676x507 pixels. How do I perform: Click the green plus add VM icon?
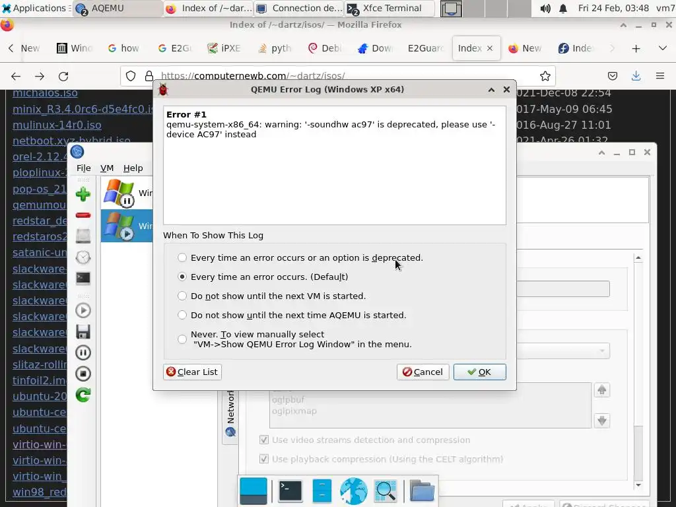(x=83, y=195)
